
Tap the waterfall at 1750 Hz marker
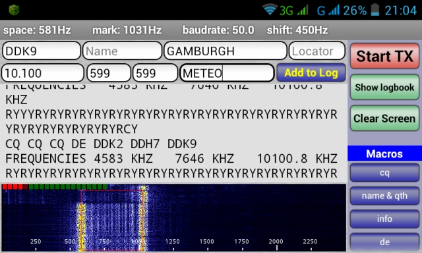pyautogui.click(x=241, y=241)
